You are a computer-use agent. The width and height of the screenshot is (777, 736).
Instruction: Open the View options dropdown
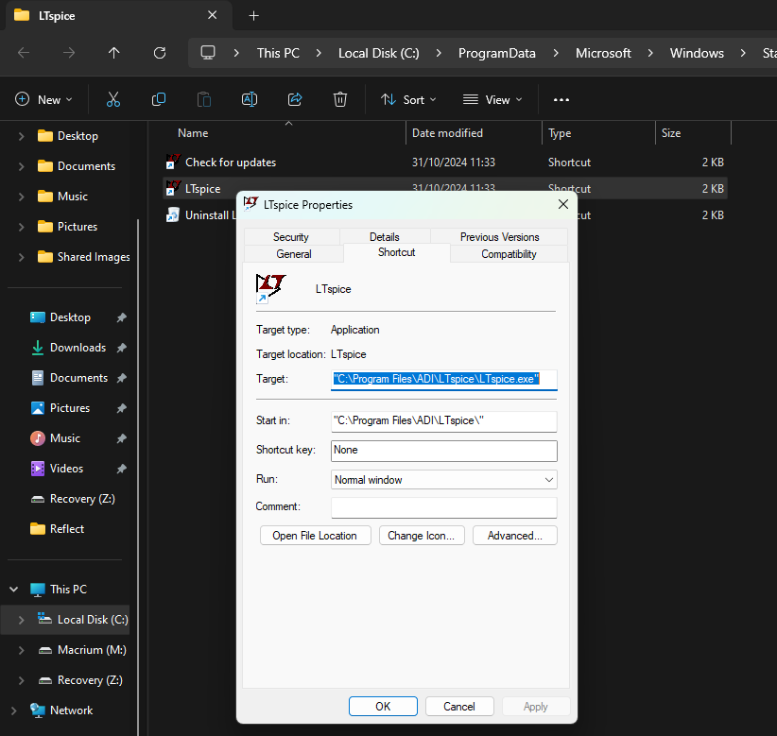(492, 99)
